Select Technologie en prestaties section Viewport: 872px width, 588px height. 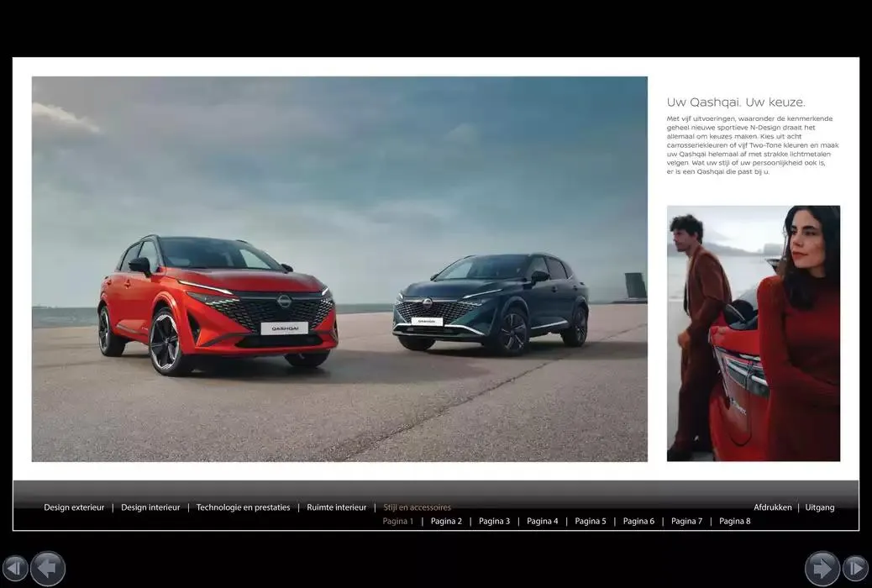[x=243, y=507]
